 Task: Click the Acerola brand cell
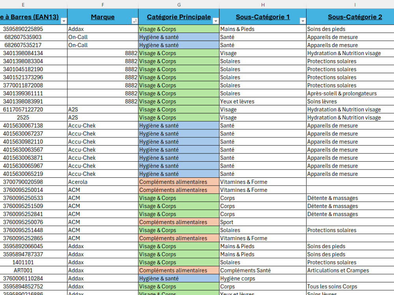[x=103, y=182]
